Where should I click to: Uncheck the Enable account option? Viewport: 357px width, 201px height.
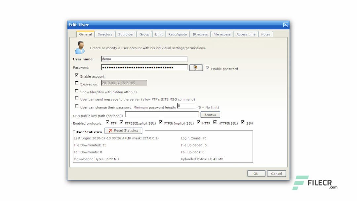pyautogui.click(x=77, y=75)
